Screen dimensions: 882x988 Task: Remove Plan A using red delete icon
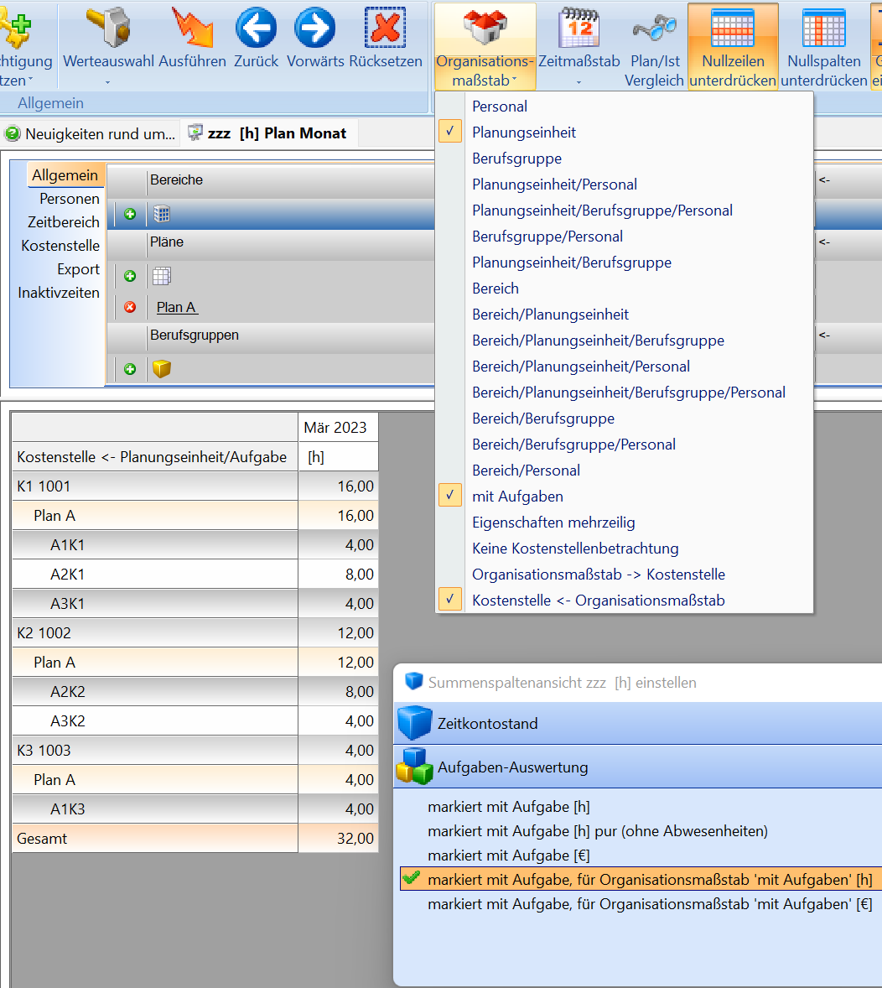(130, 307)
